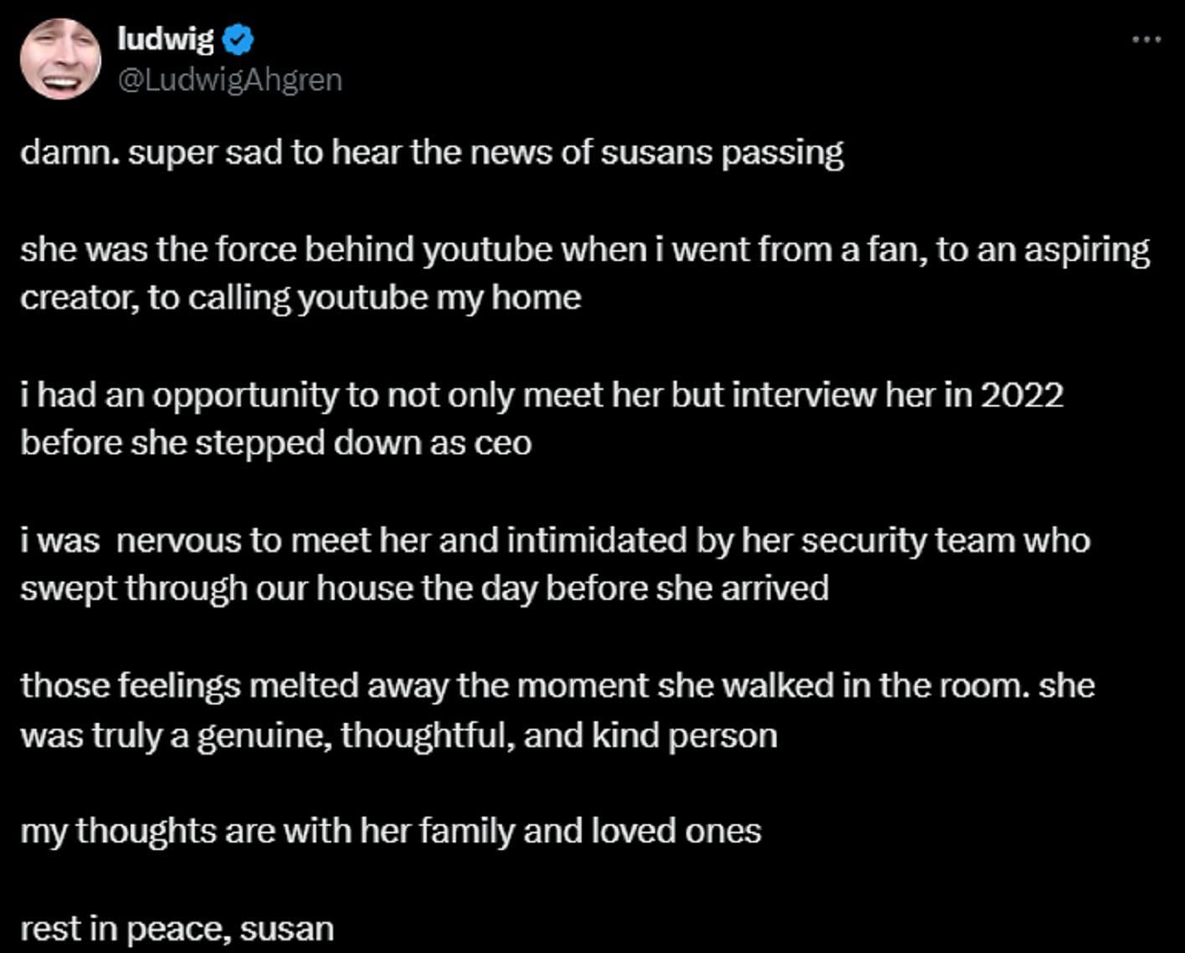Click the display name "ludwig"

coord(166,38)
